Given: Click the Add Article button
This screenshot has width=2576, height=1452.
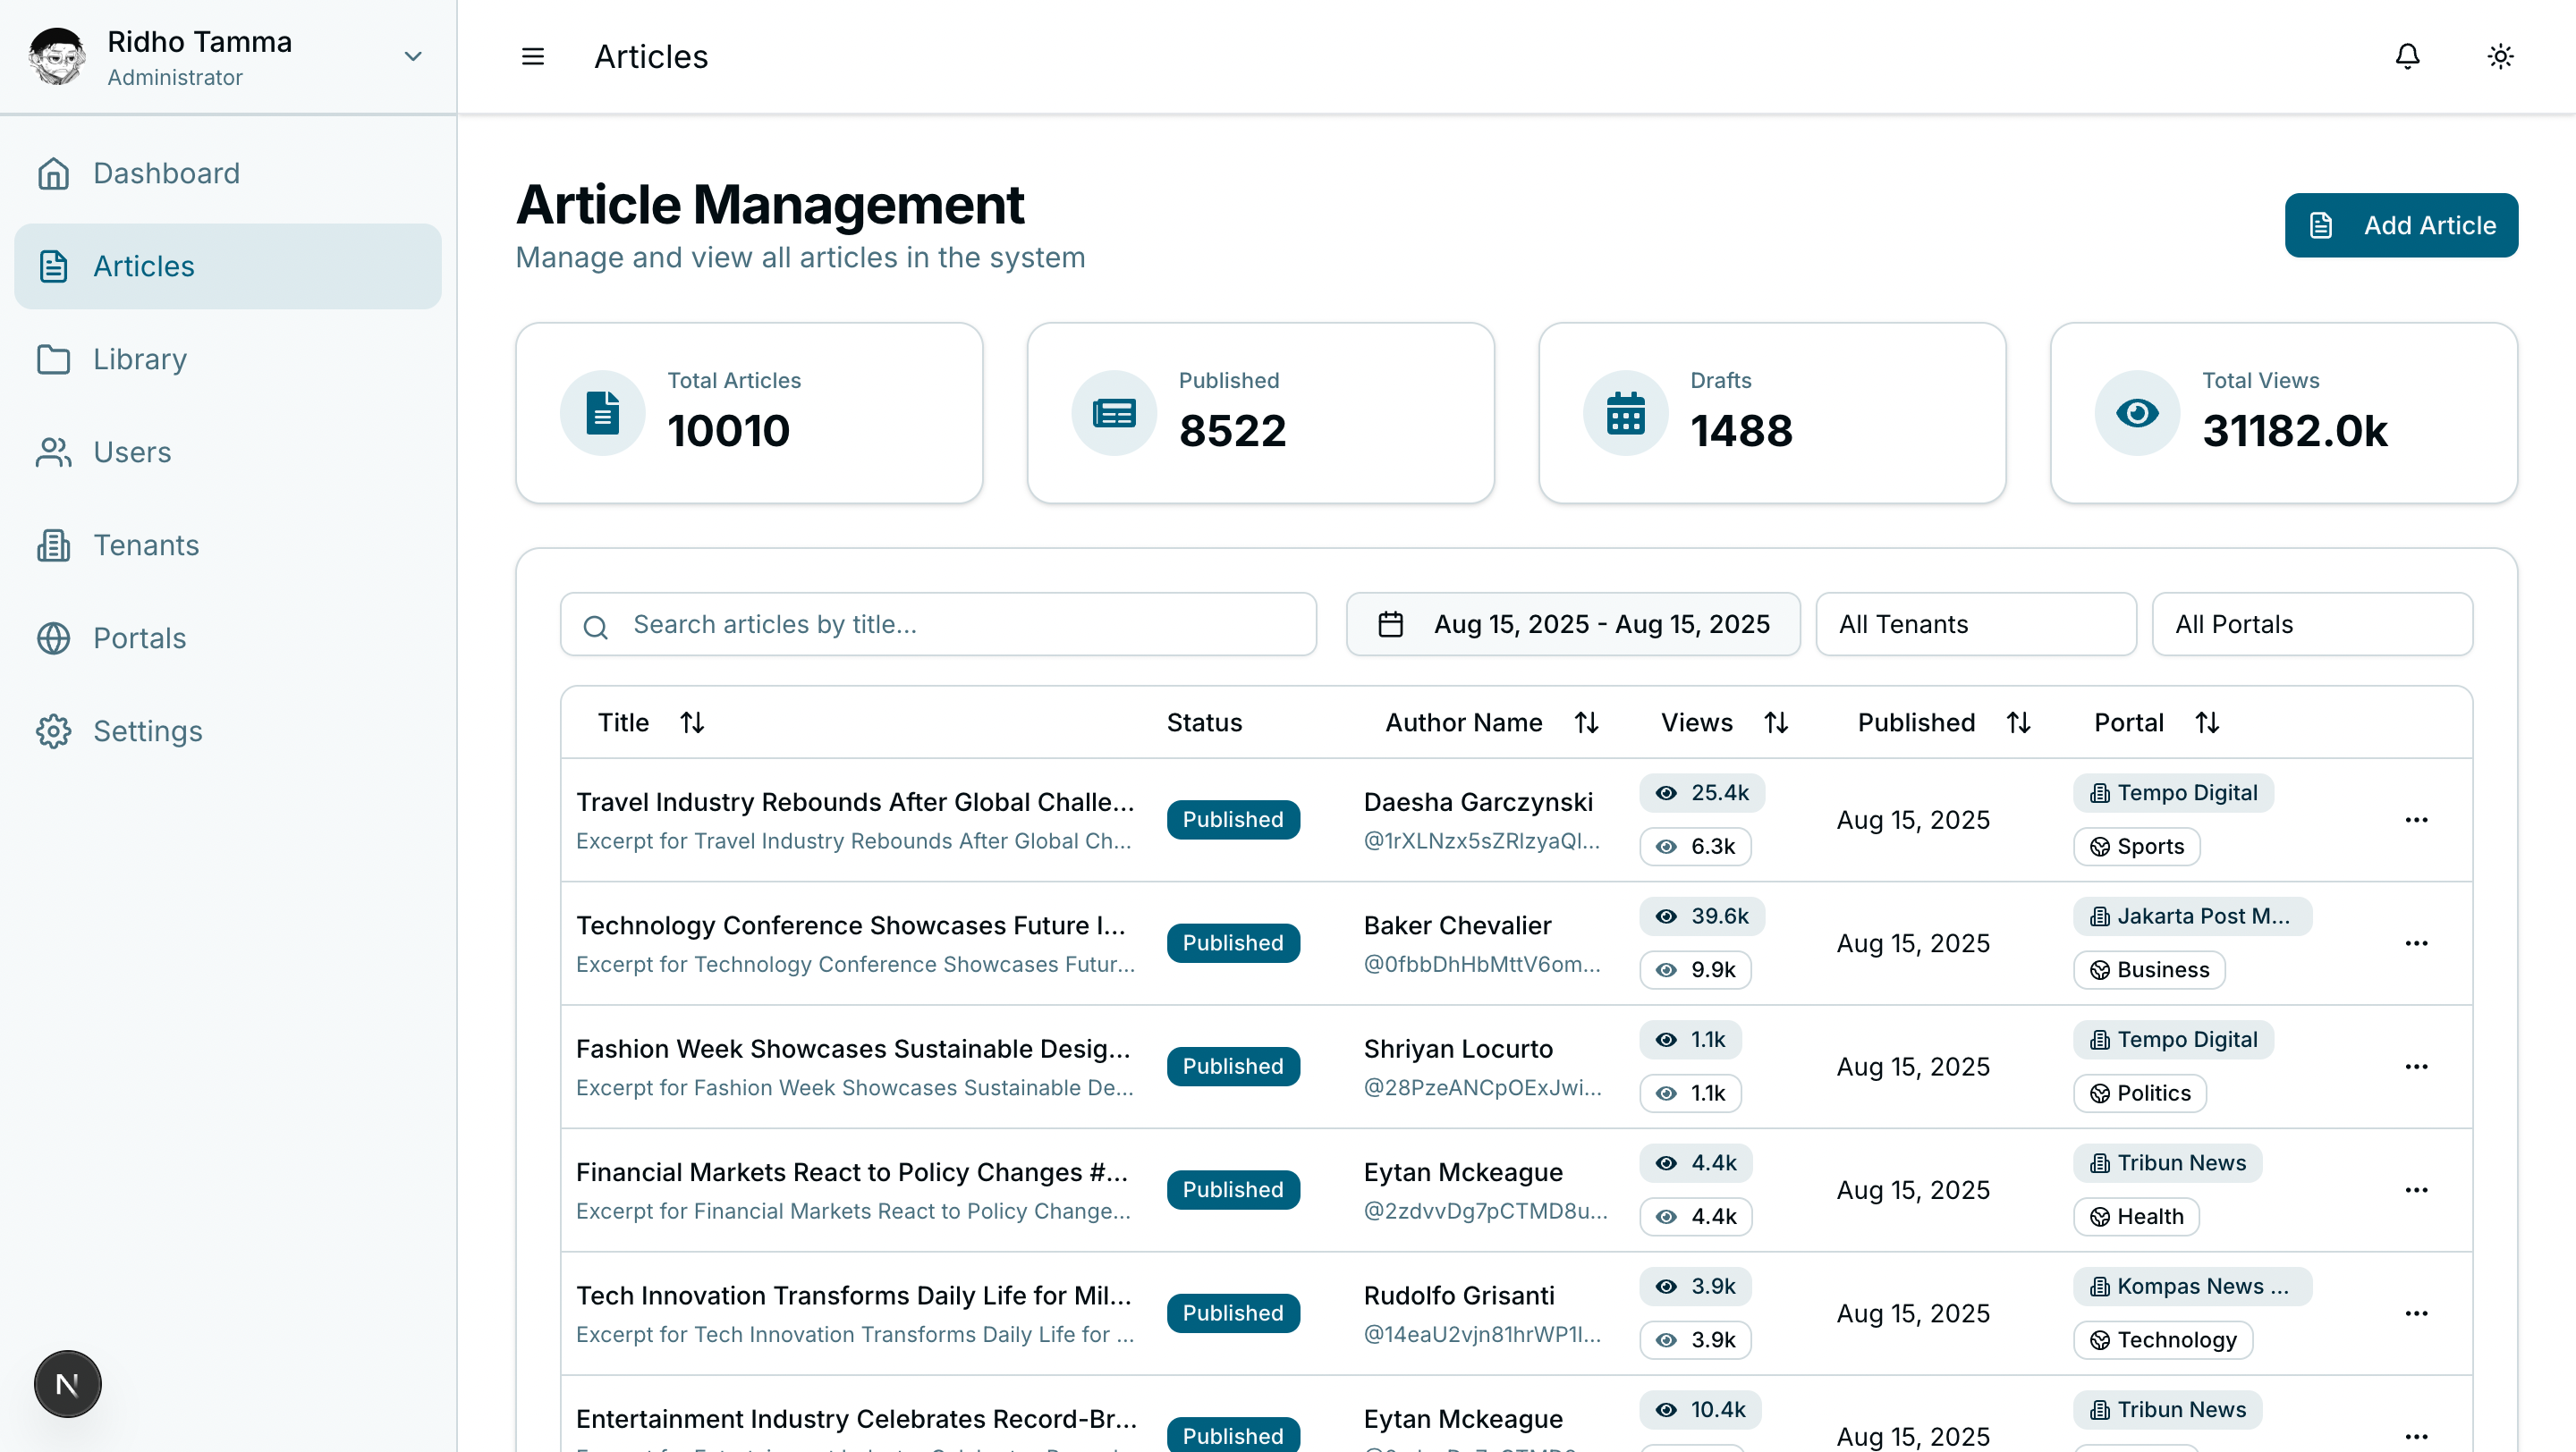Looking at the screenshot, I should click(2400, 224).
